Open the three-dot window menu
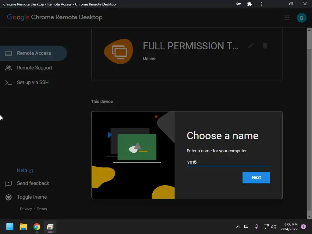This screenshot has height=234, width=312. point(262,4)
